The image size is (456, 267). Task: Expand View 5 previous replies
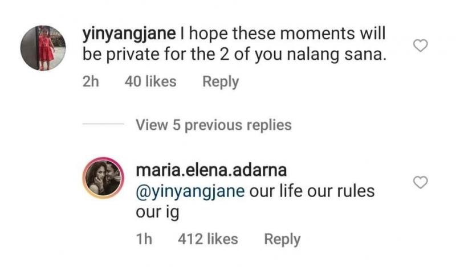coord(213,125)
